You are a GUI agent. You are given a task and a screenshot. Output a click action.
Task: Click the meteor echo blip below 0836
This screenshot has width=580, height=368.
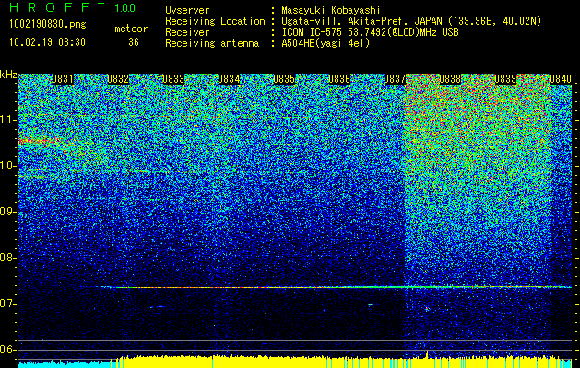[370, 305]
